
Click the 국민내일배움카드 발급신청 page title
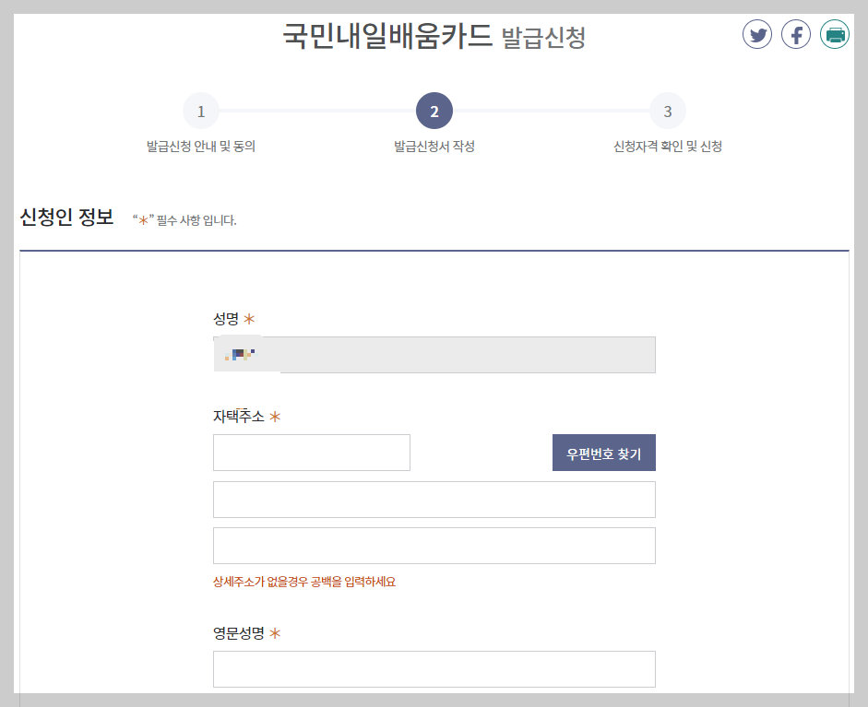pyautogui.click(x=434, y=37)
